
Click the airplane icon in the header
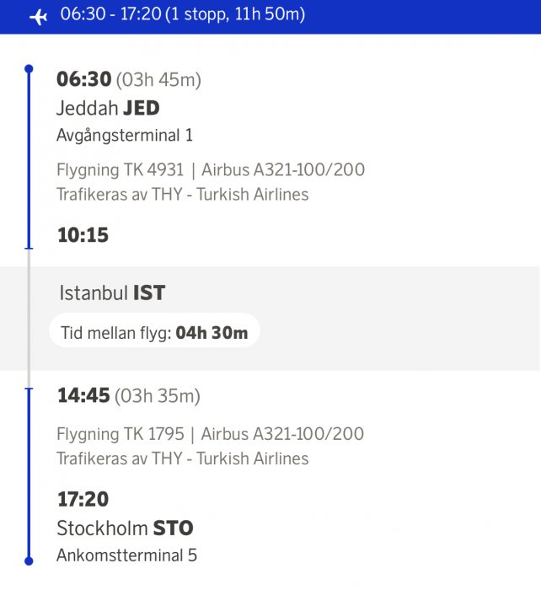click(38, 16)
